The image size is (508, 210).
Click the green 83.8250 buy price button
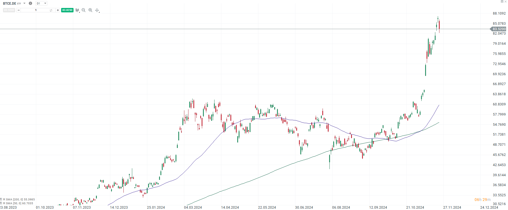67,10
